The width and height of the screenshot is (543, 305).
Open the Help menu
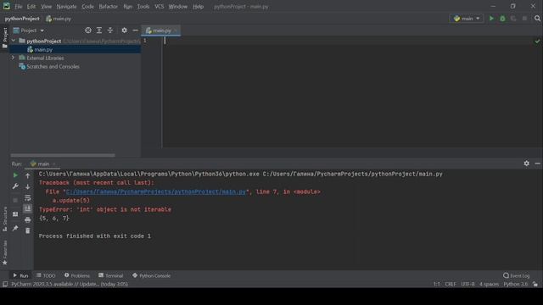(198, 7)
